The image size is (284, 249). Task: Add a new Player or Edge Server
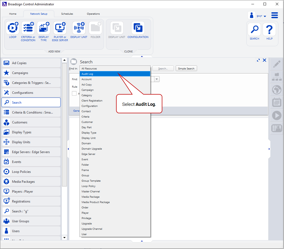coord(60,28)
